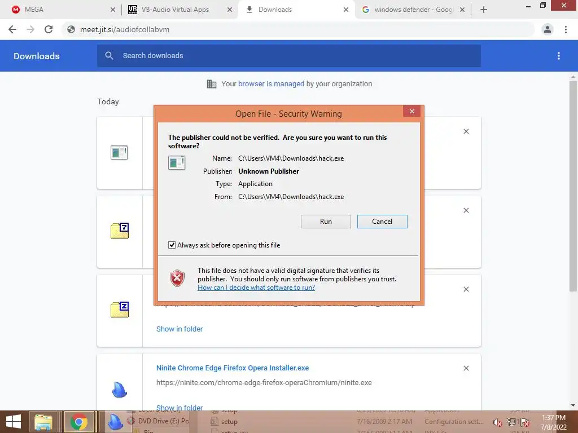Click the search magnifier icon
Viewport: 578px width, 433px height.
109,56
